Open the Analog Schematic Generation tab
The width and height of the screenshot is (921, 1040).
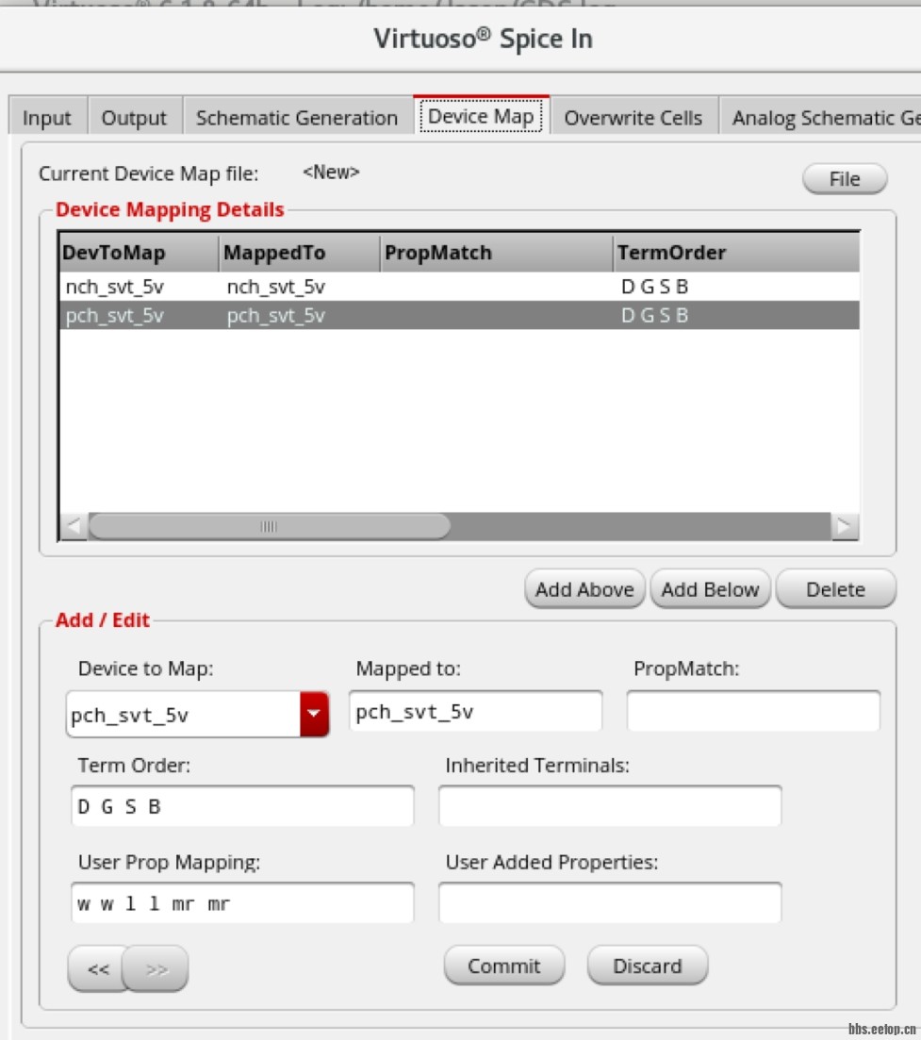821,118
